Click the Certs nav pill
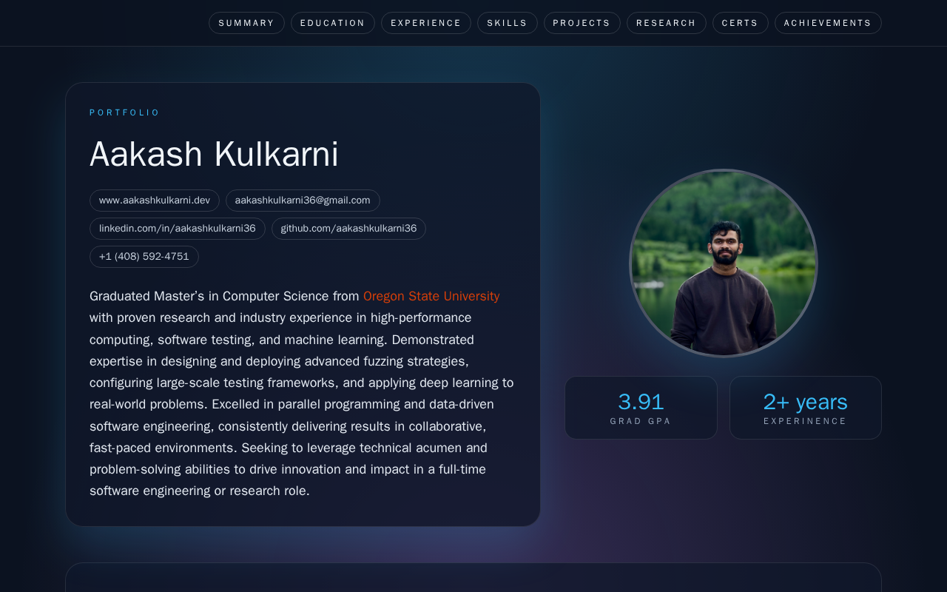This screenshot has height=592, width=947. coord(741,23)
